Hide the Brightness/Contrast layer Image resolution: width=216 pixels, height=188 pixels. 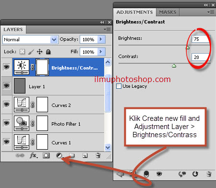tap(7, 67)
